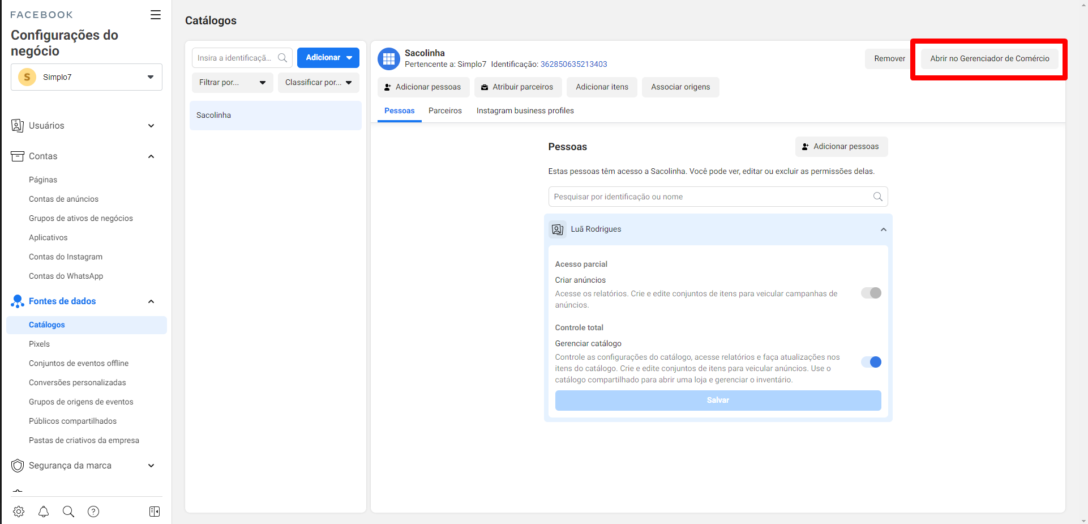Click the catalog identification search input
The image size is (1088, 524).
(242, 58)
